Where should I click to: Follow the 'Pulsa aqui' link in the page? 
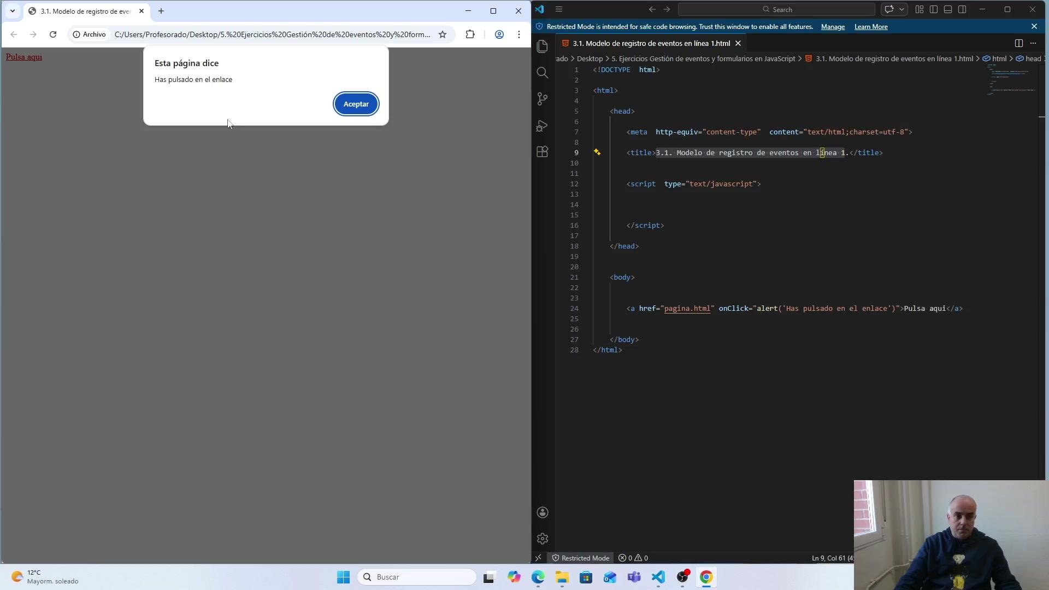24,57
